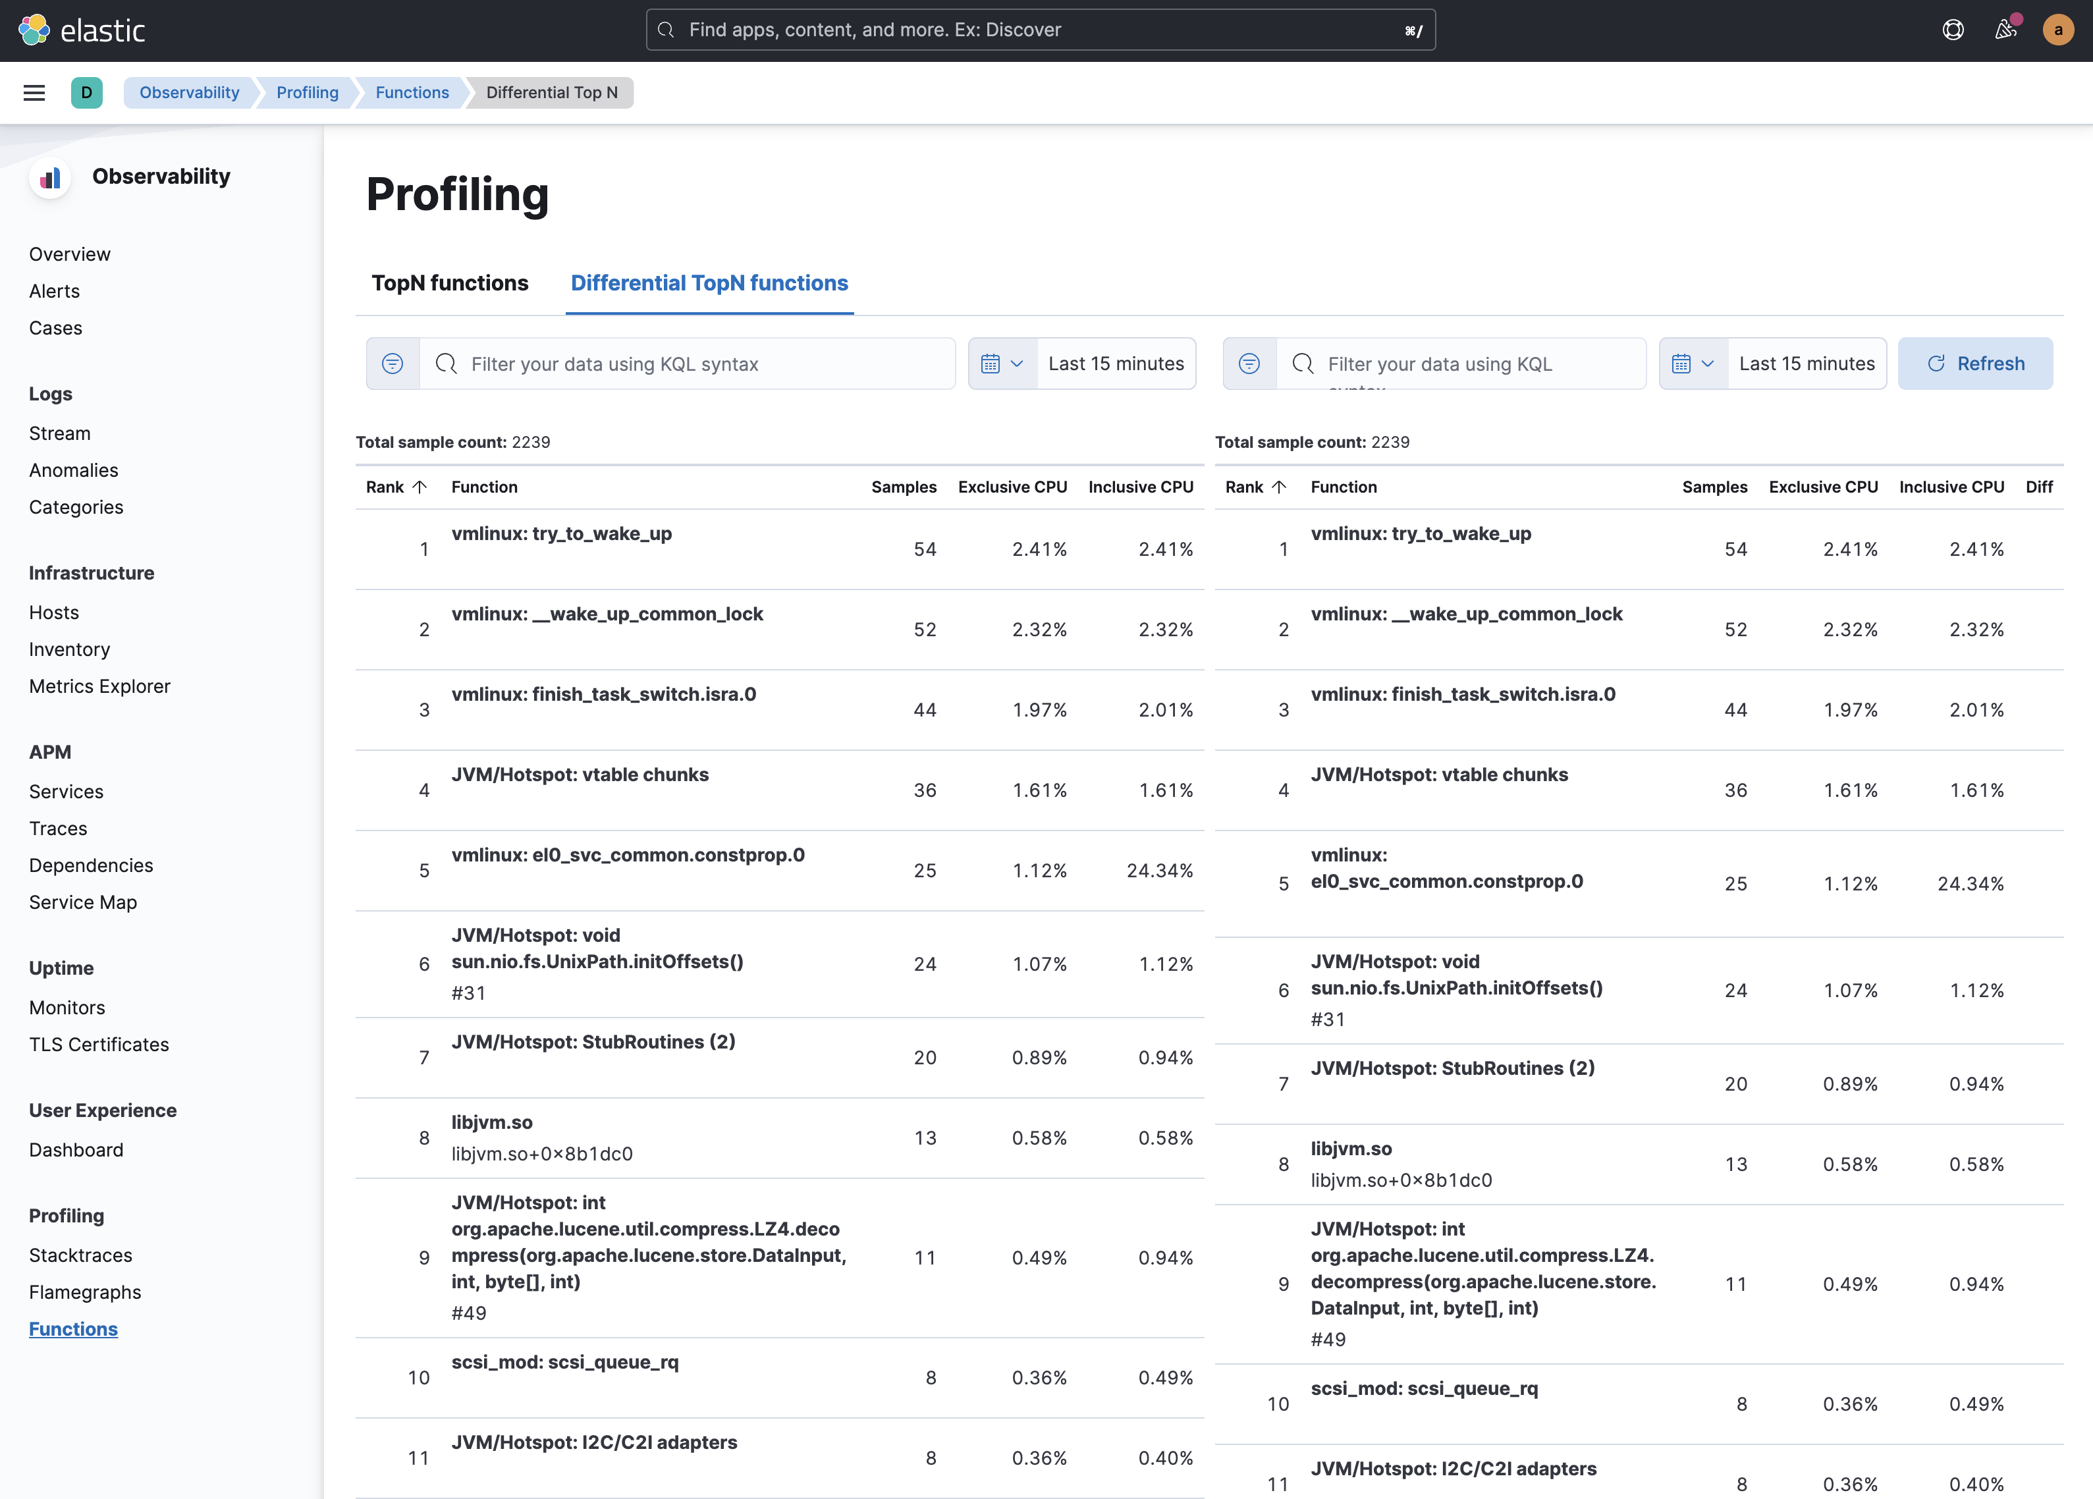Switch to TopN functions tab

click(x=449, y=283)
